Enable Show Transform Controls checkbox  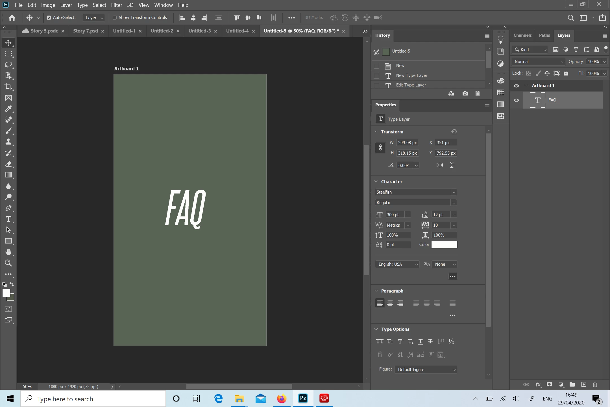pyautogui.click(x=115, y=18)
